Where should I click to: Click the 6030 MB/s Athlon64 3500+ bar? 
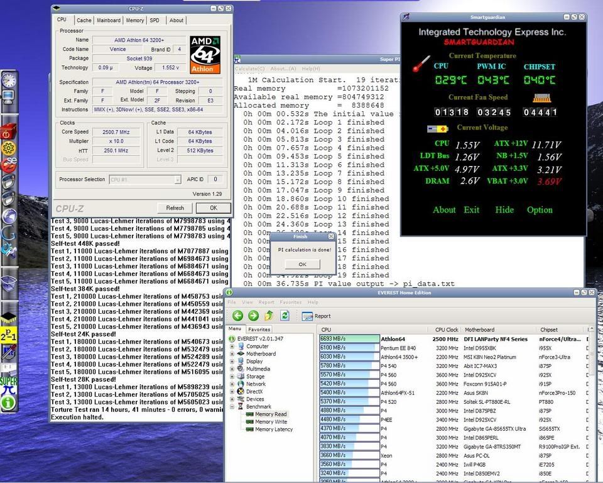pyautogui.click(x=349, y=357)
